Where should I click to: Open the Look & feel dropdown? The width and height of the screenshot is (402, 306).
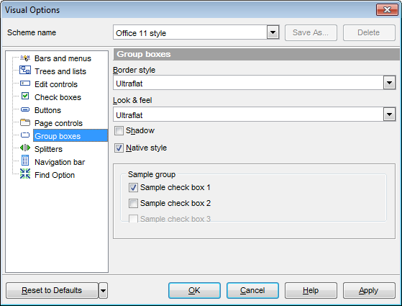pyautogui.click(x=390, y=114)
